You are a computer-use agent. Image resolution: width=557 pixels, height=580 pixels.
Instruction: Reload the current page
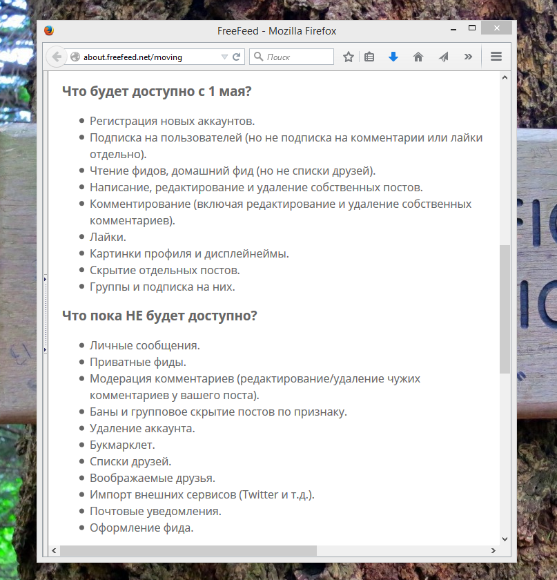point(237,57)
